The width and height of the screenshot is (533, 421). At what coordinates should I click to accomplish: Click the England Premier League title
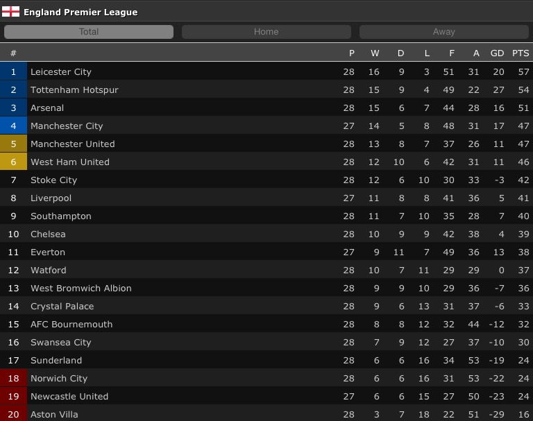click(81, 12)
